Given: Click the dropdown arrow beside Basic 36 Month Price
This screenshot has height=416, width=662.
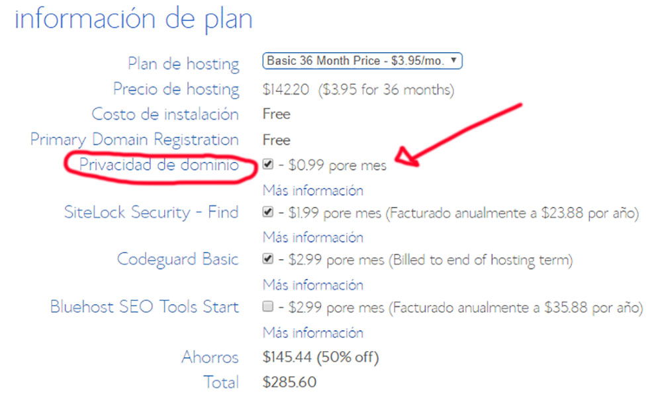Looking at the screenshot, I should tap(453, 60).
